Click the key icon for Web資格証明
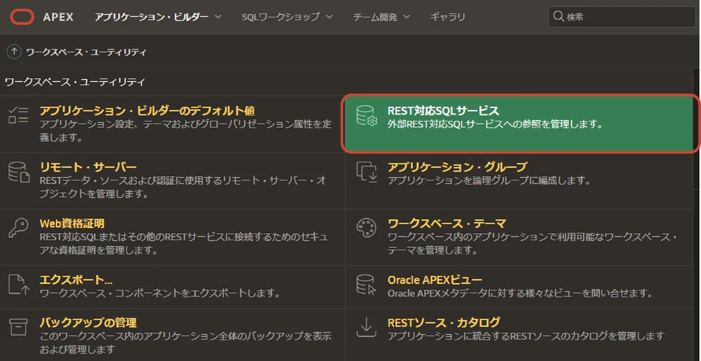This screenshot has height=361, width=701. 19,227
